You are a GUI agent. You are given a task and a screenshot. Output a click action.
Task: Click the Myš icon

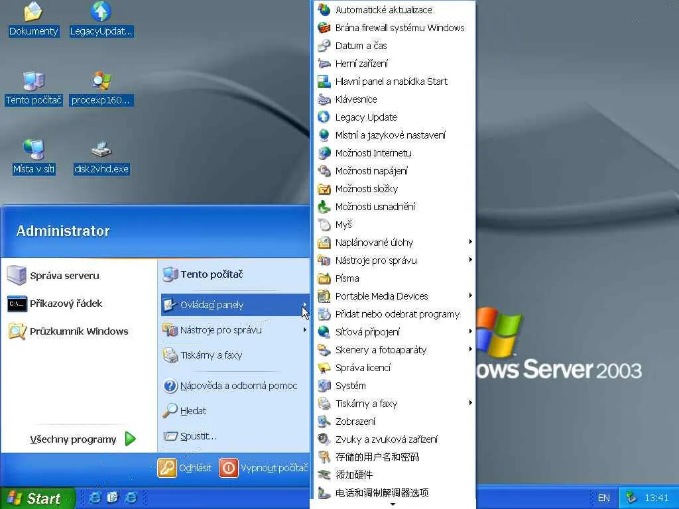tap(324, 225)
